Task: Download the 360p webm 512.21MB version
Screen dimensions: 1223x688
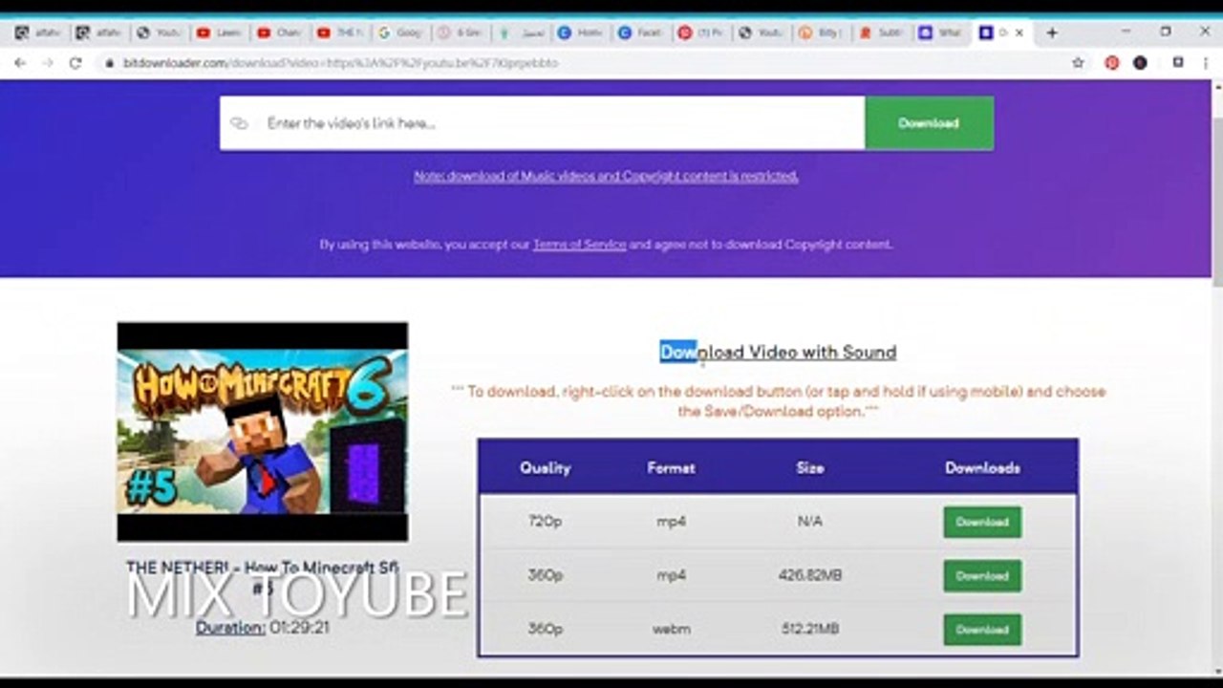Action: coord(982,630)
